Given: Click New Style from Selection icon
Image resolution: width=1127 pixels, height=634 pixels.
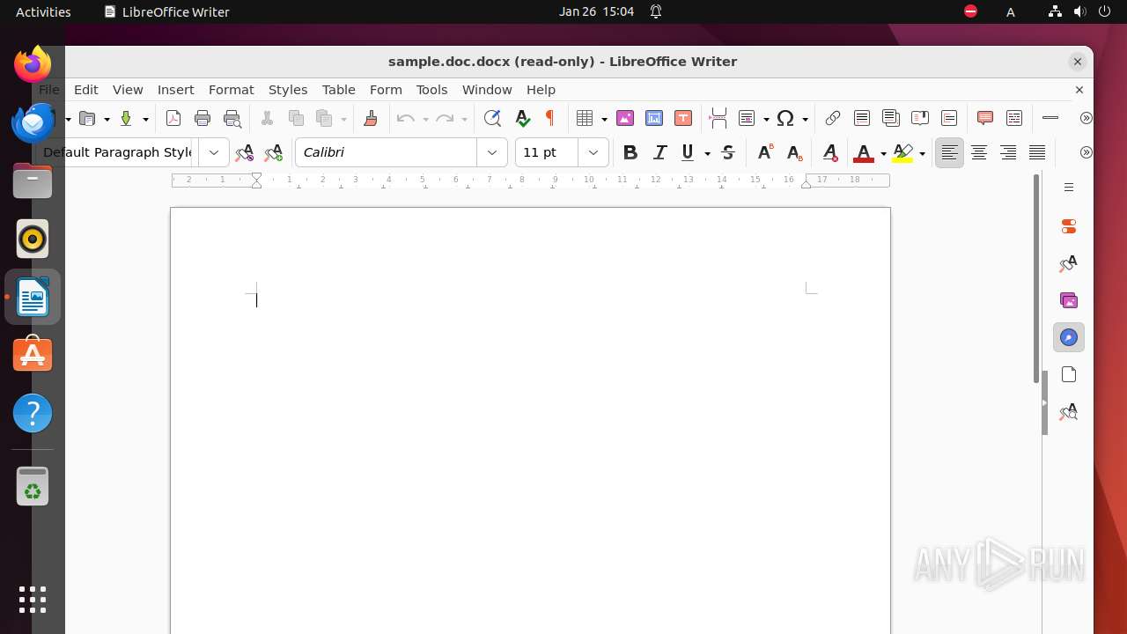Looking at the screenshot, I should click(x=274, y=152).
